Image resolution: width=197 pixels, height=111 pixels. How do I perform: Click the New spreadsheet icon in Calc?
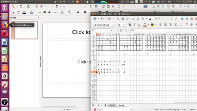(95, 19)
